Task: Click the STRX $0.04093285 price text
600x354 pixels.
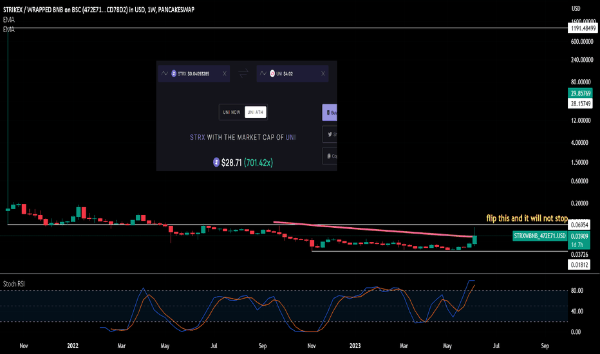Action: coord(194,73)
